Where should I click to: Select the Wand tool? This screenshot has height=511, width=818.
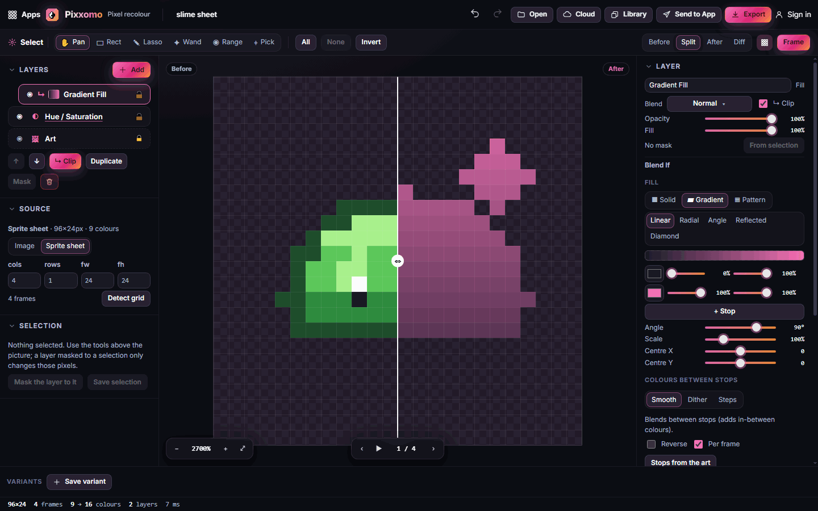187,42
